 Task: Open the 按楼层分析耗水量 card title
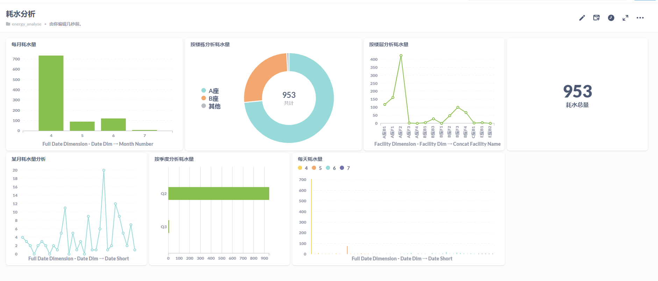[389, 44]
